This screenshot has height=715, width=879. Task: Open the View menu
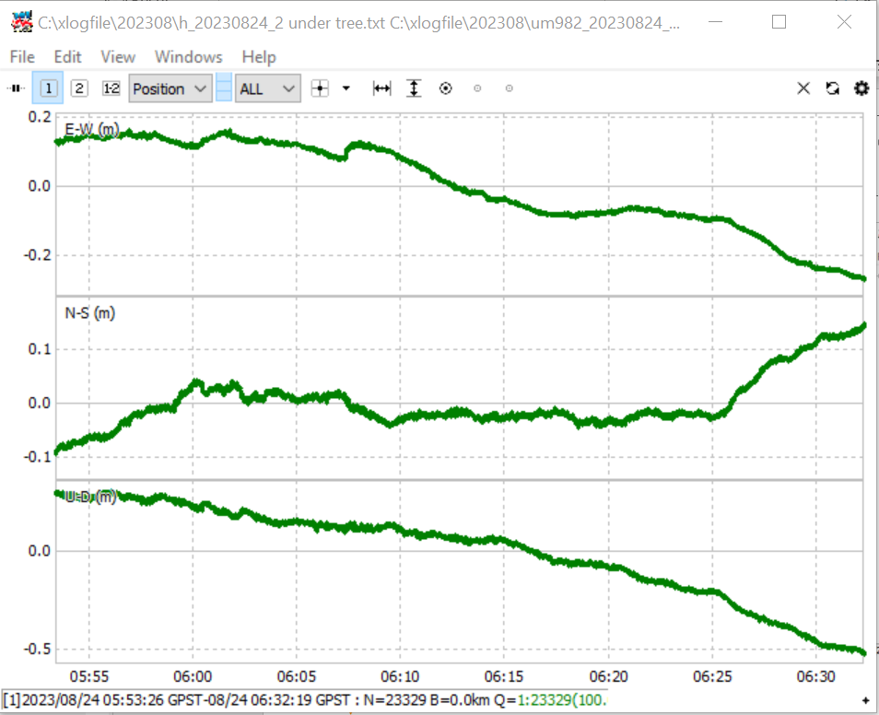coord(118,56)
